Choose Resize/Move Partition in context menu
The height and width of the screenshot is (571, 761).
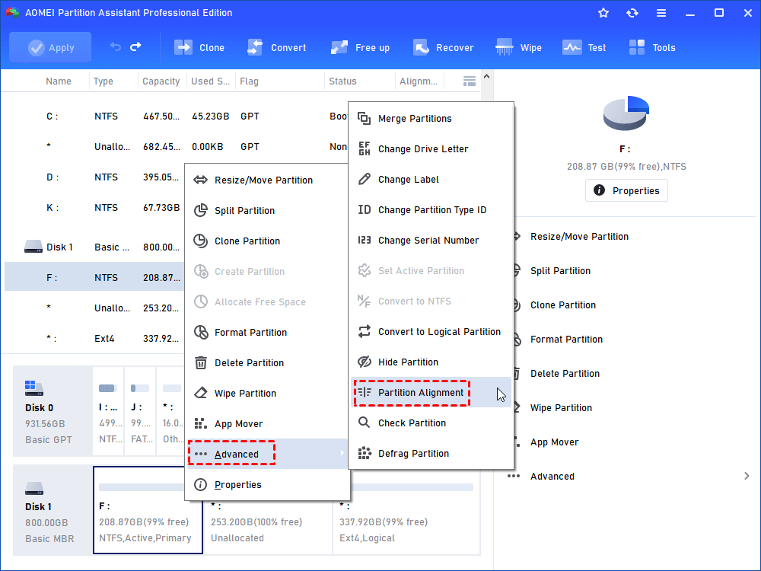(263, 180)
